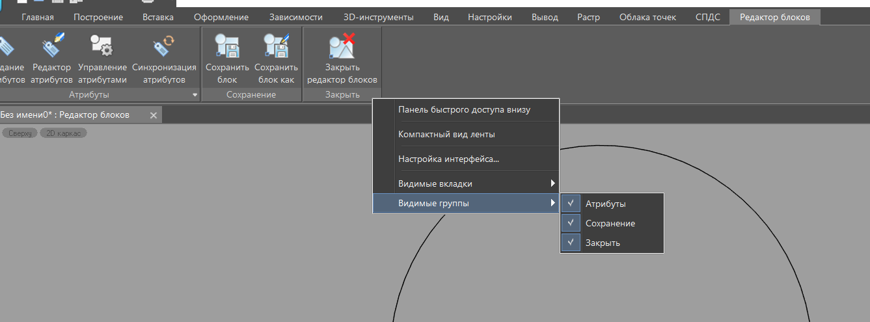The width and height of the screenshot is (870, 322).
Task: Open Настройка интерфейса... menu entry
Action: [466, 159]
